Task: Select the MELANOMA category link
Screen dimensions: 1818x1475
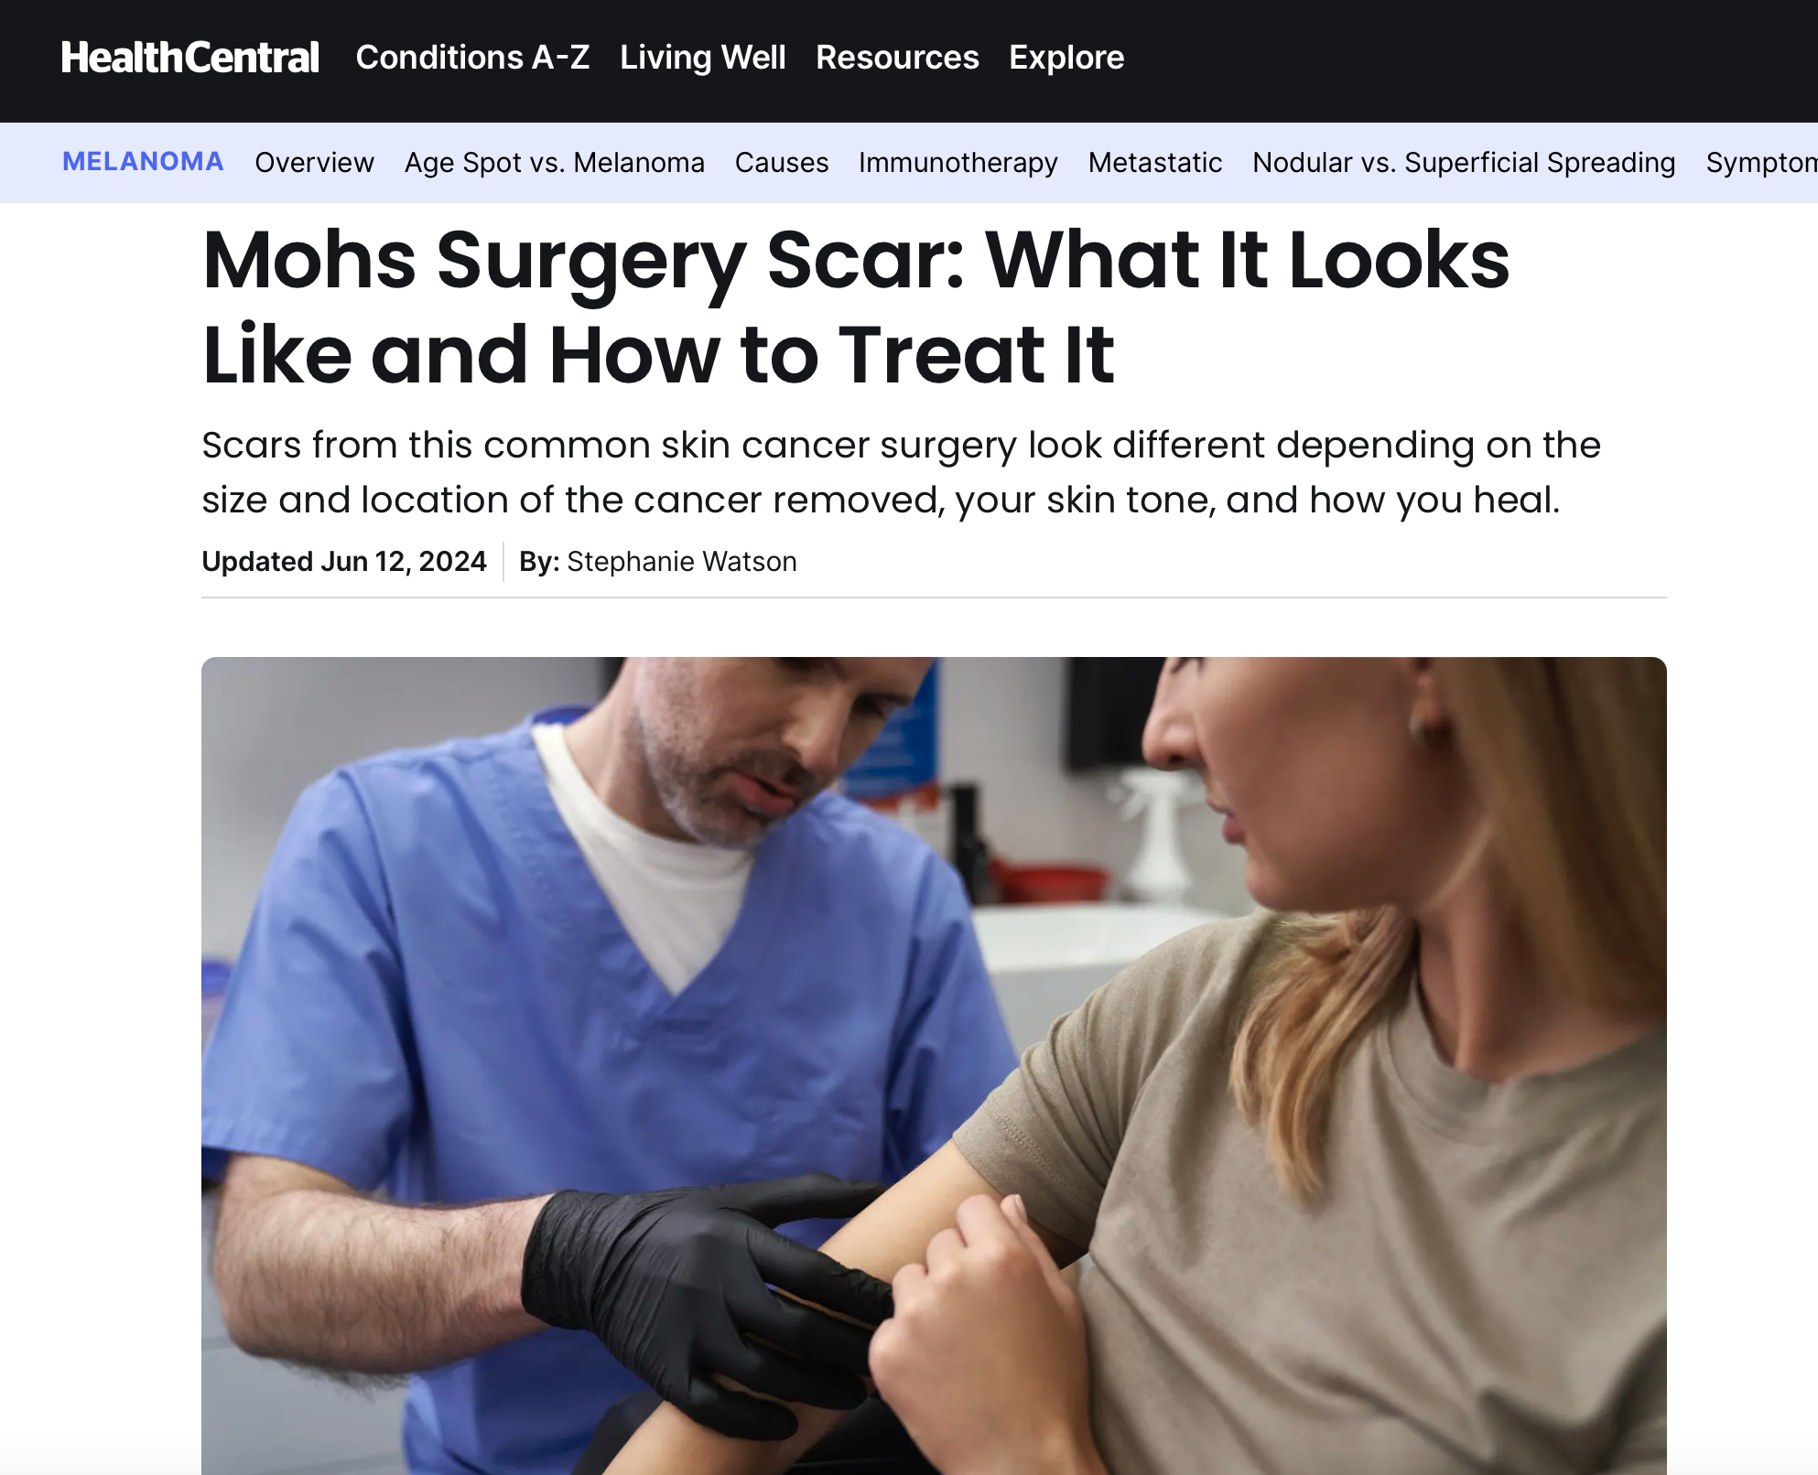Action: tap(143, 162)
